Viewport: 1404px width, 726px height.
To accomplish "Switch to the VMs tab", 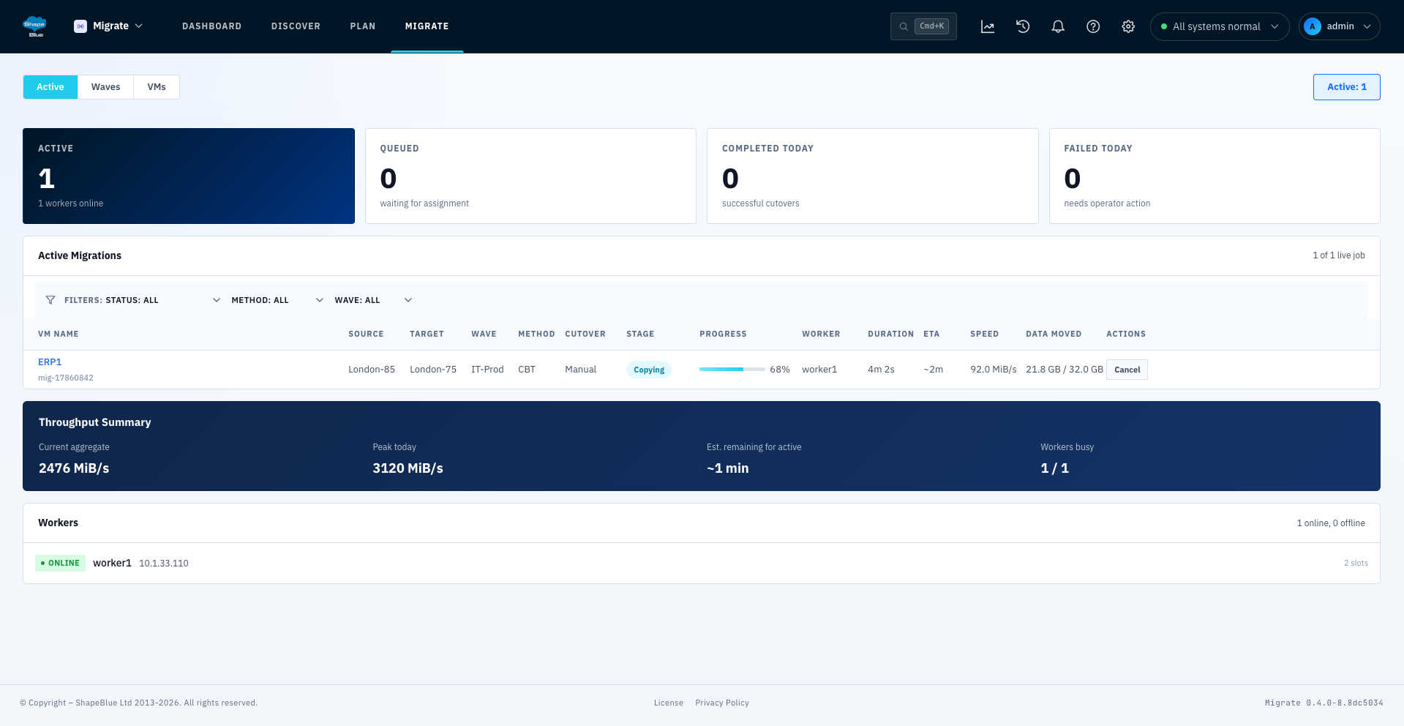I will [x=157, y=87].
